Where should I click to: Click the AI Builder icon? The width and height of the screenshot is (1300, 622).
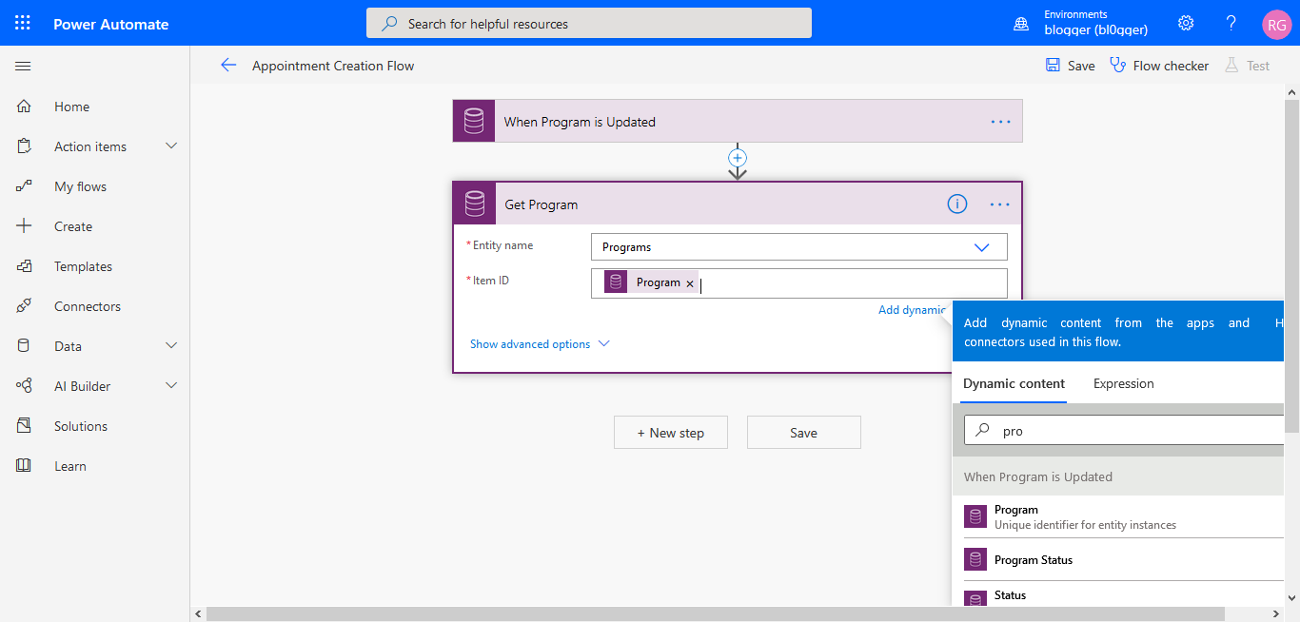(x=24, y=386)
